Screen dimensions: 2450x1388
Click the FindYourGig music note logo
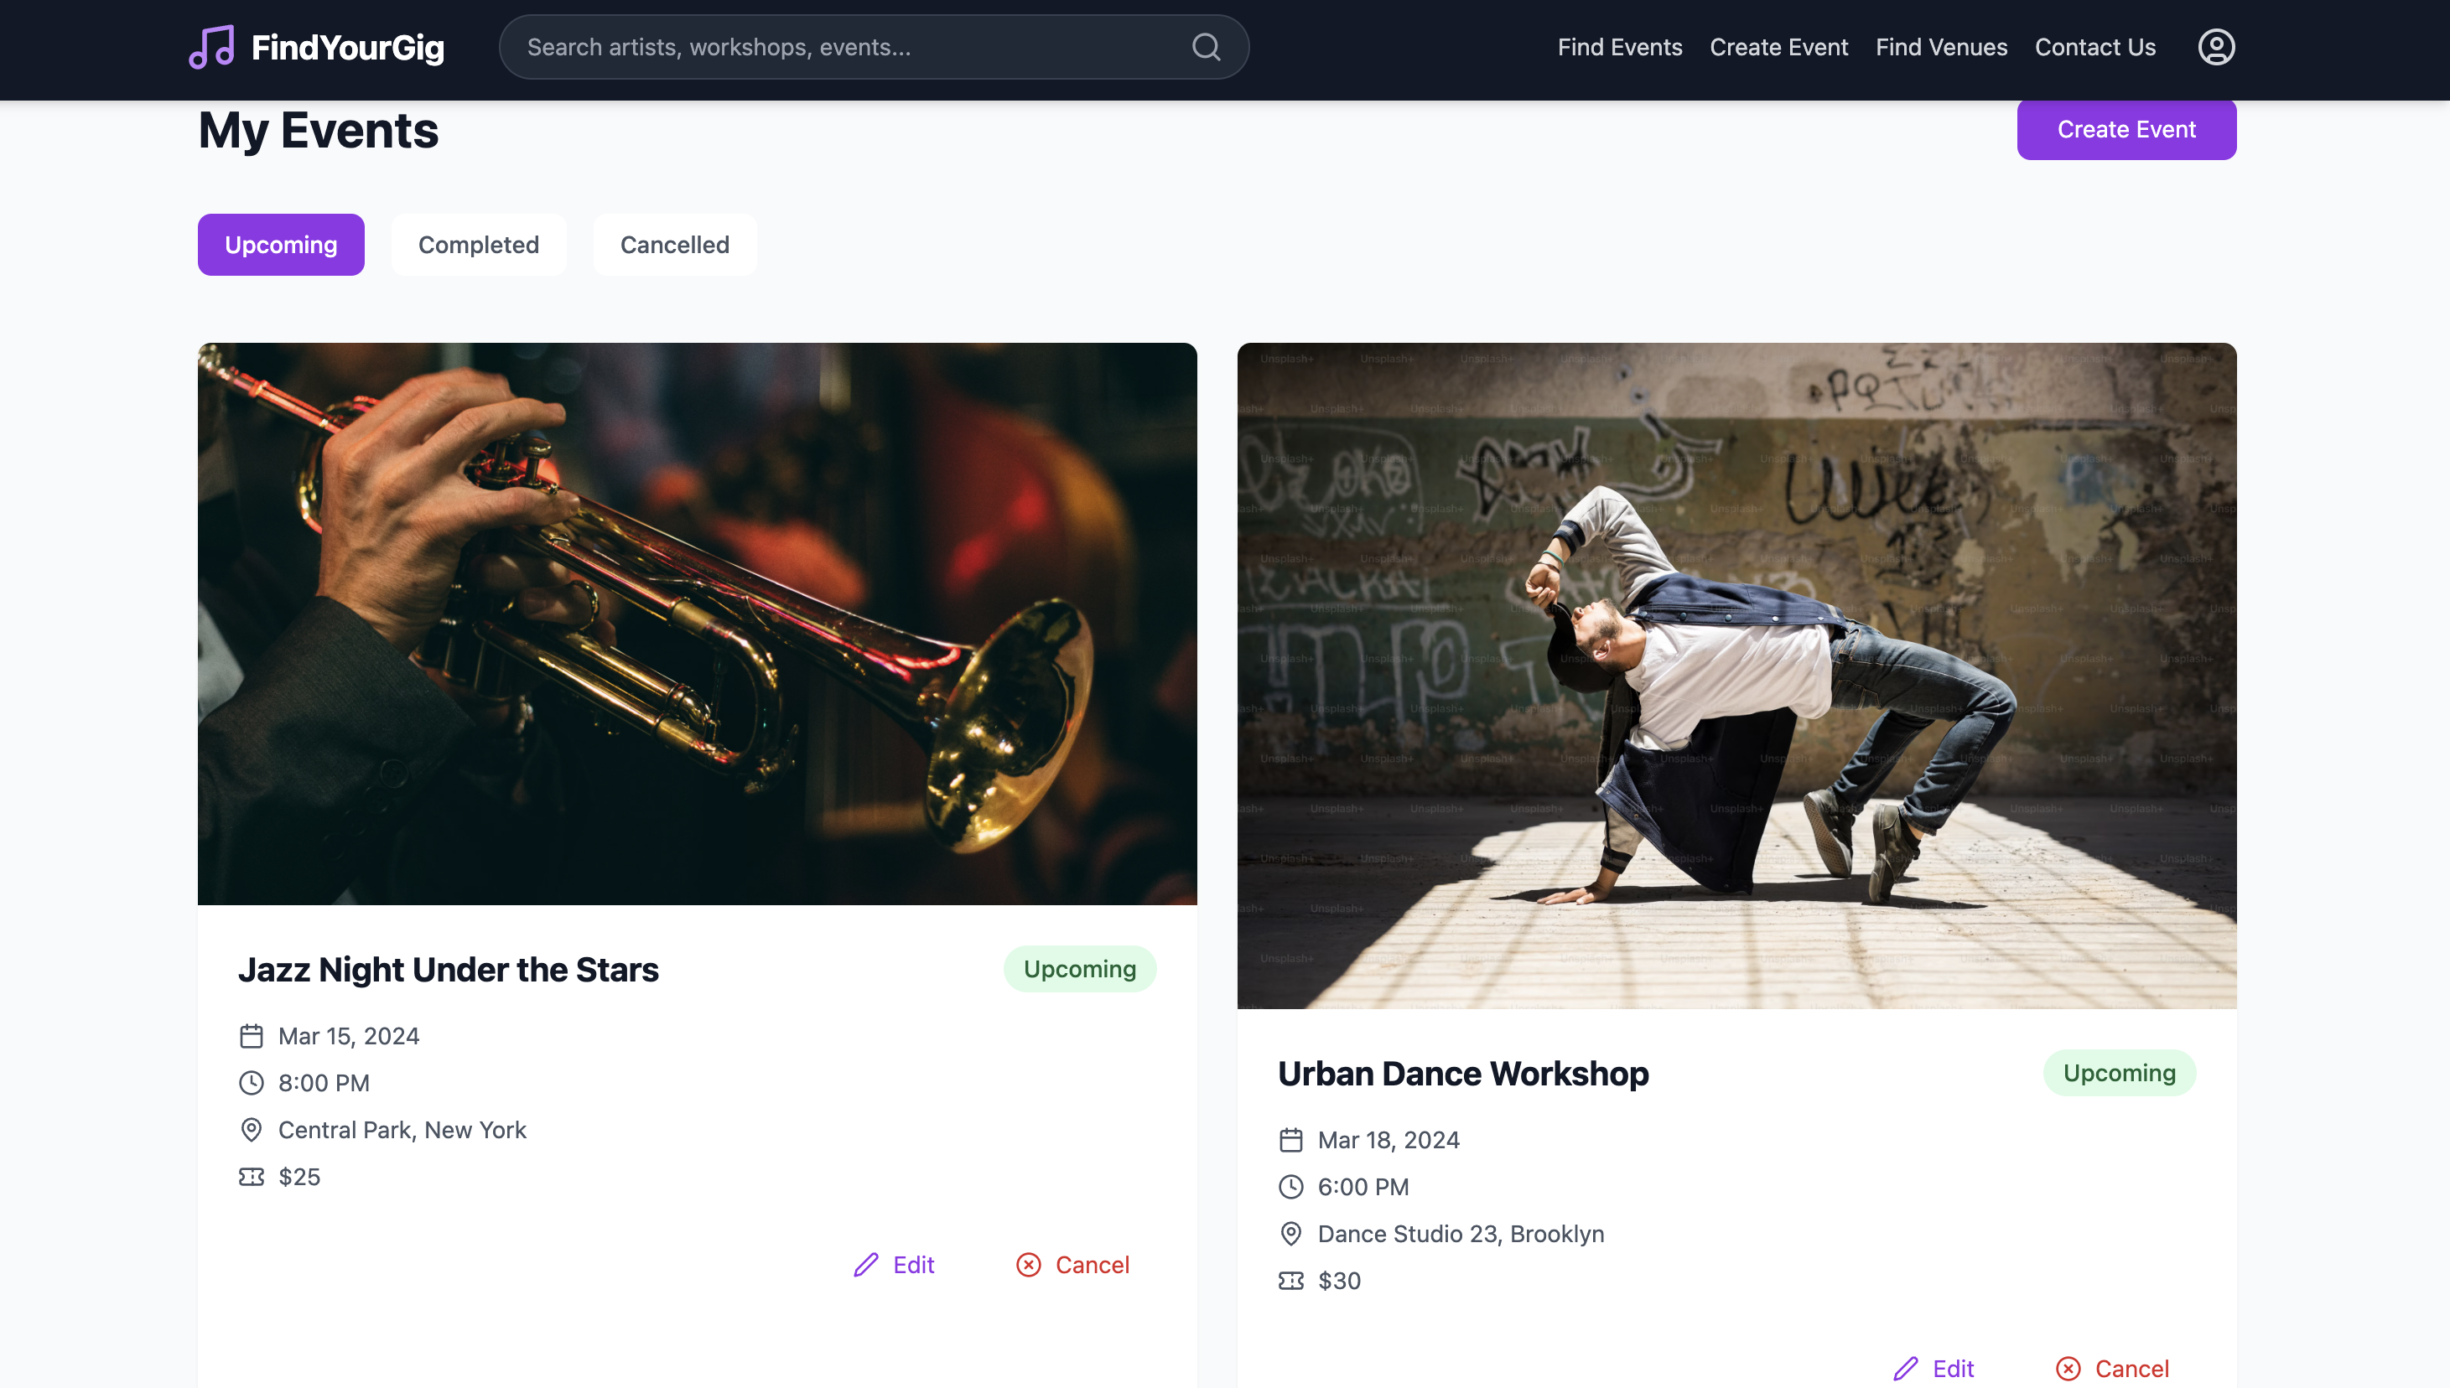coord(212,47)
